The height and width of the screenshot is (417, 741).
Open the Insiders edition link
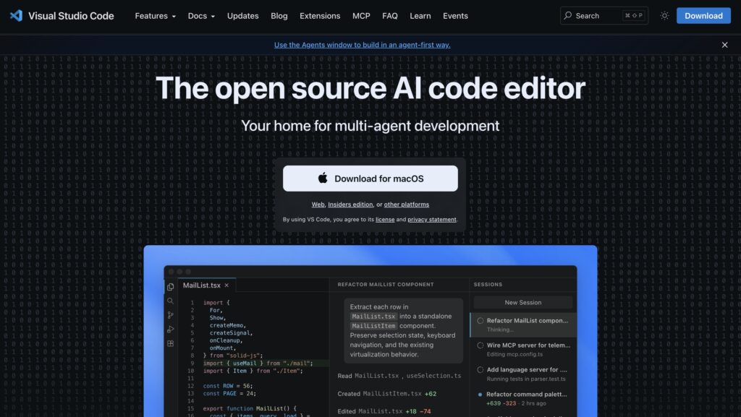350,205
